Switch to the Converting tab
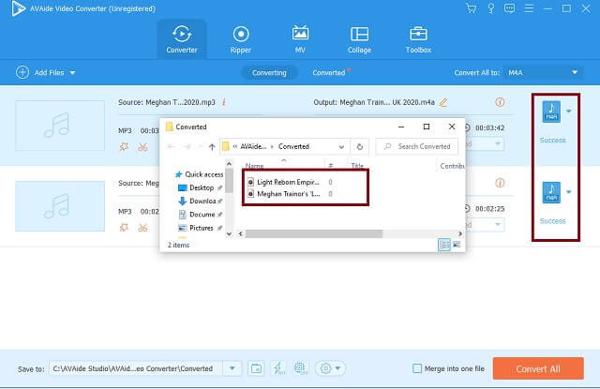 [269, 73]
